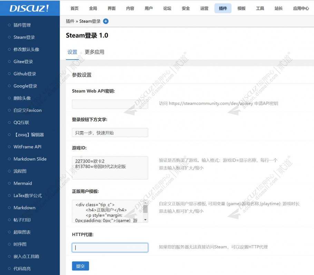
Task: Open Mermaid in the sidebar
Action: (x=23, y=183)
